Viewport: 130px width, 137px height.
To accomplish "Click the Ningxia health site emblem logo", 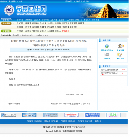I will (x=9, y=10).
